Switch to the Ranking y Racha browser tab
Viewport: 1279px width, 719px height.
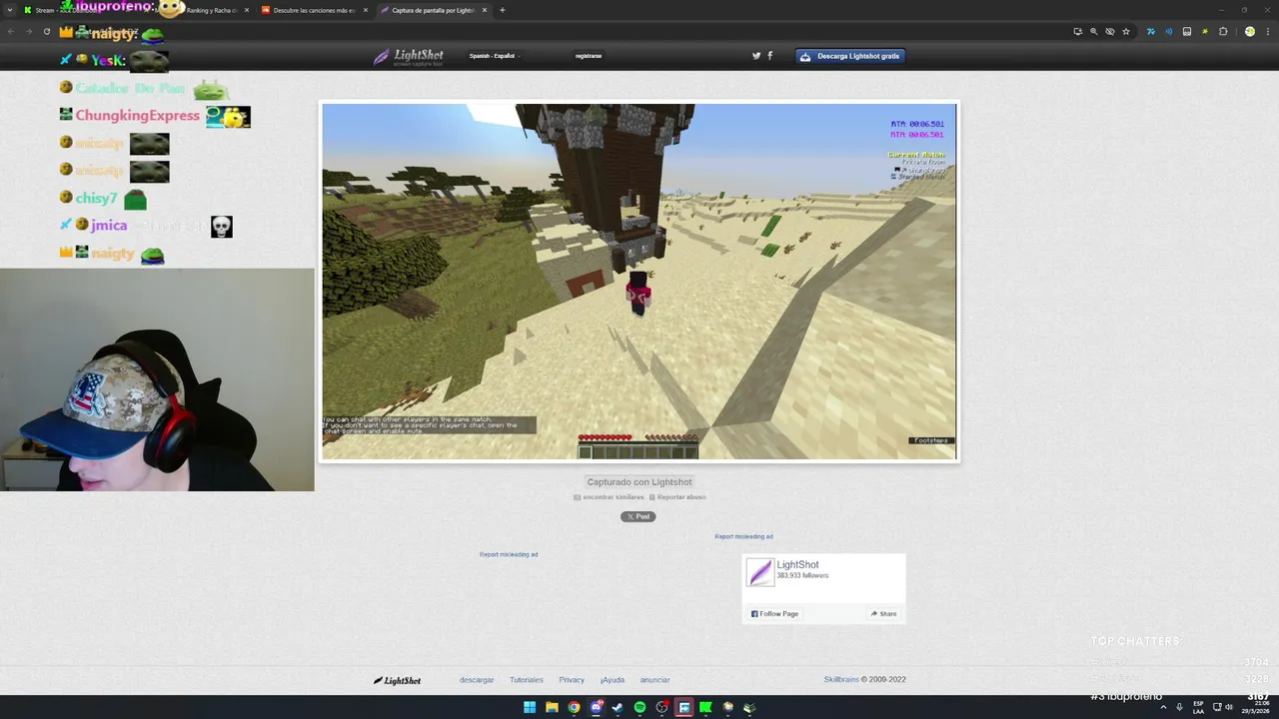pyautogui.click(x=200, y=10)
